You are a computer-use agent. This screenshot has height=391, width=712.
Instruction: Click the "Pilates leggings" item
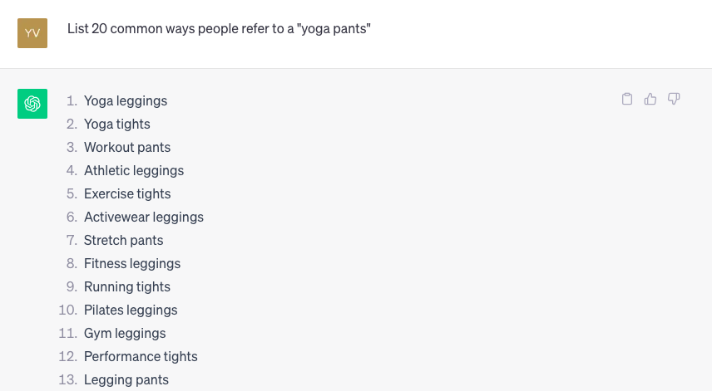(131, 310)
